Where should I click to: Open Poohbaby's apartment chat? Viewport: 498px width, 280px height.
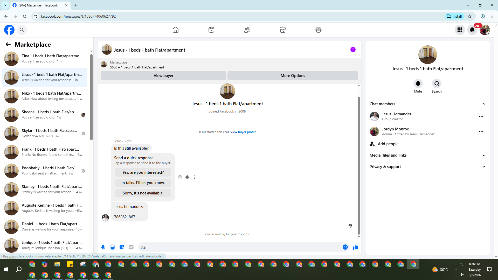click(45, 171)
